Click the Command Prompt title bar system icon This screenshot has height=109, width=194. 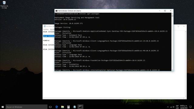point(56,11)
